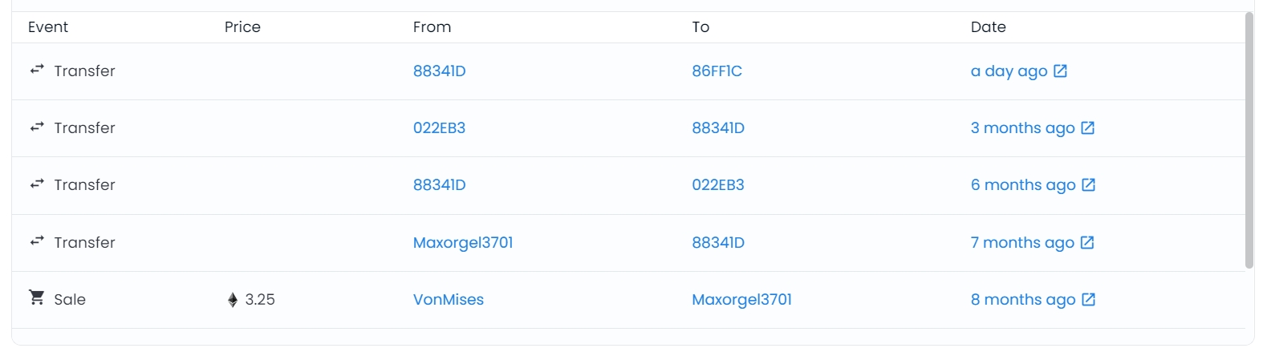
Task: Open external link icon for '7 months ago'
Action: (1087, 242)
